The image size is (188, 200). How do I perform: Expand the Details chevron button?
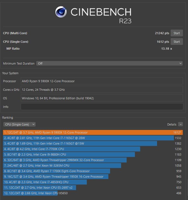[x=181, y=124]
